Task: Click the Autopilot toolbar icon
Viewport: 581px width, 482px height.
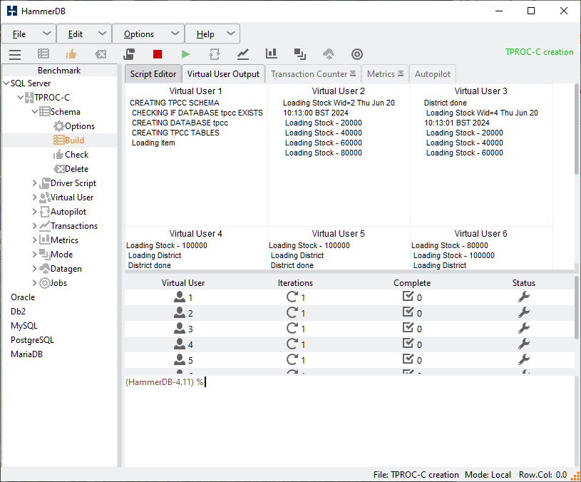Action: tap(214, 54)
